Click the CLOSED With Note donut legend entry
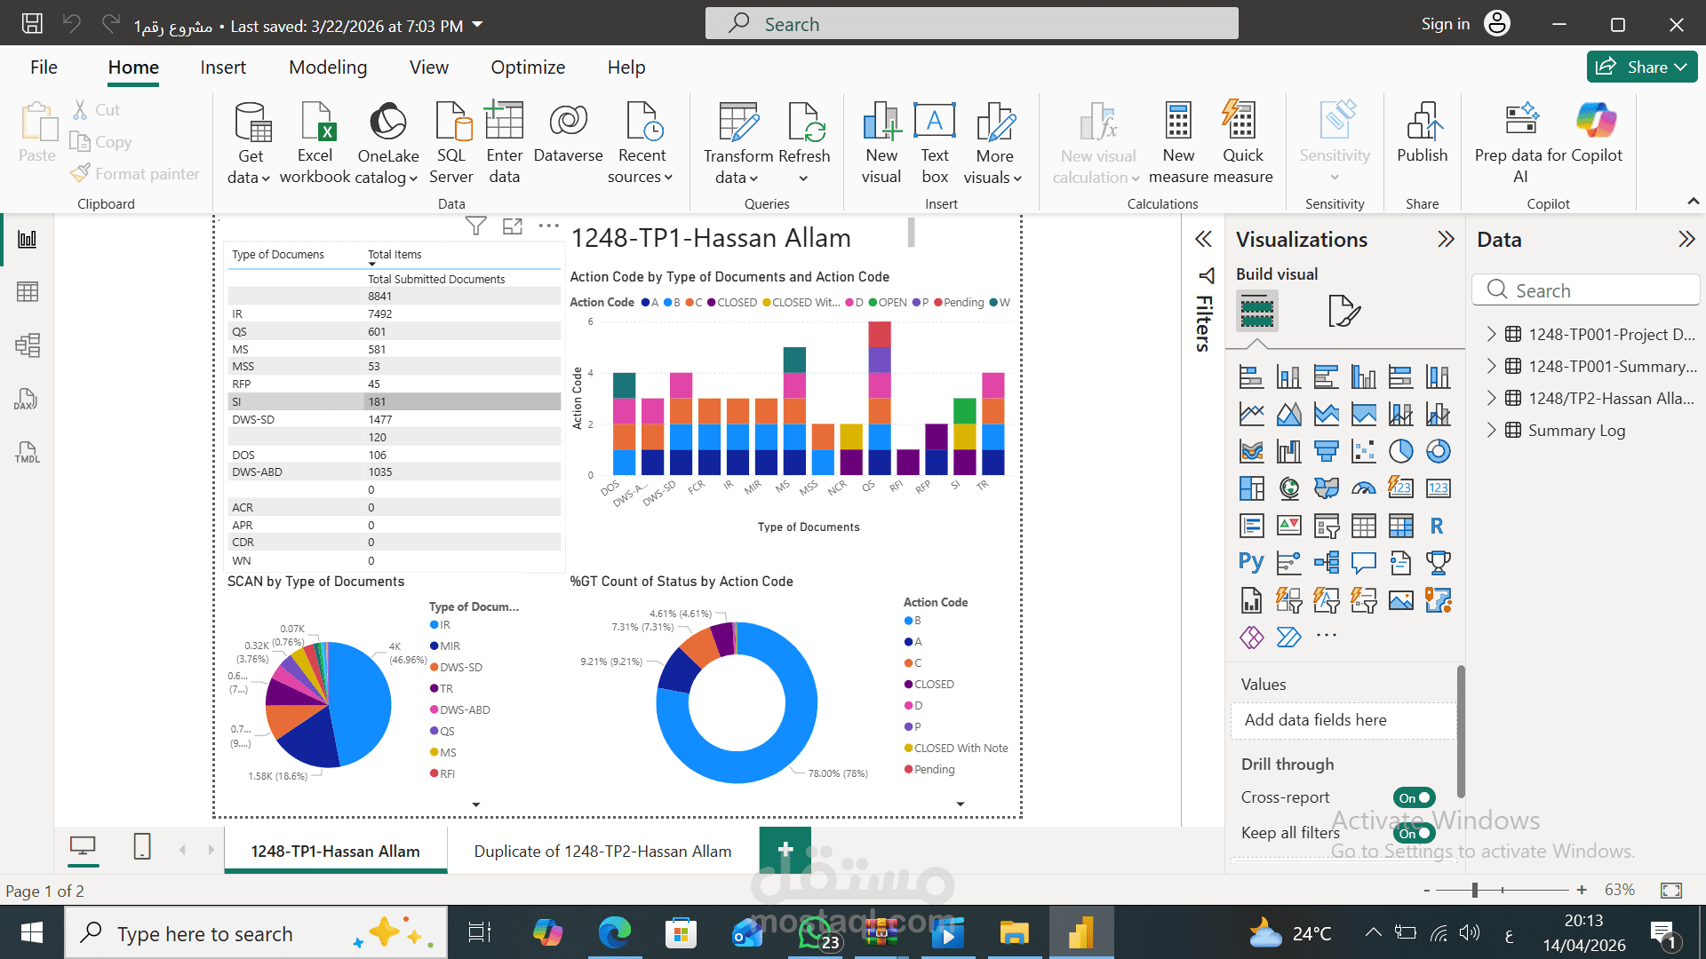 pyautogui.click(x=956, y=749)
